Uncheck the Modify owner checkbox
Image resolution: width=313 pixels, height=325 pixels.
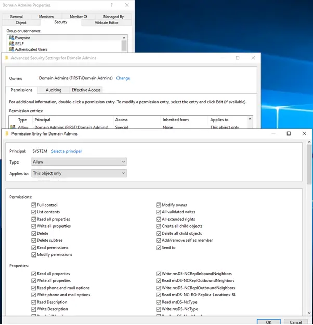(x=159, y=205)
